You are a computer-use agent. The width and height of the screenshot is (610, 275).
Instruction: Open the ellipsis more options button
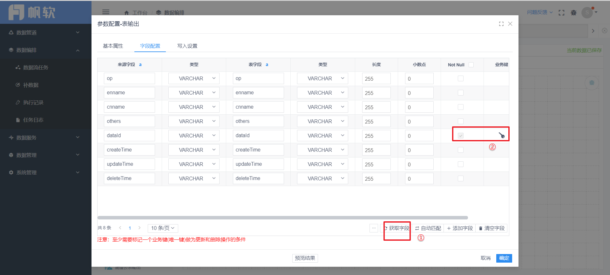[374, 228]
